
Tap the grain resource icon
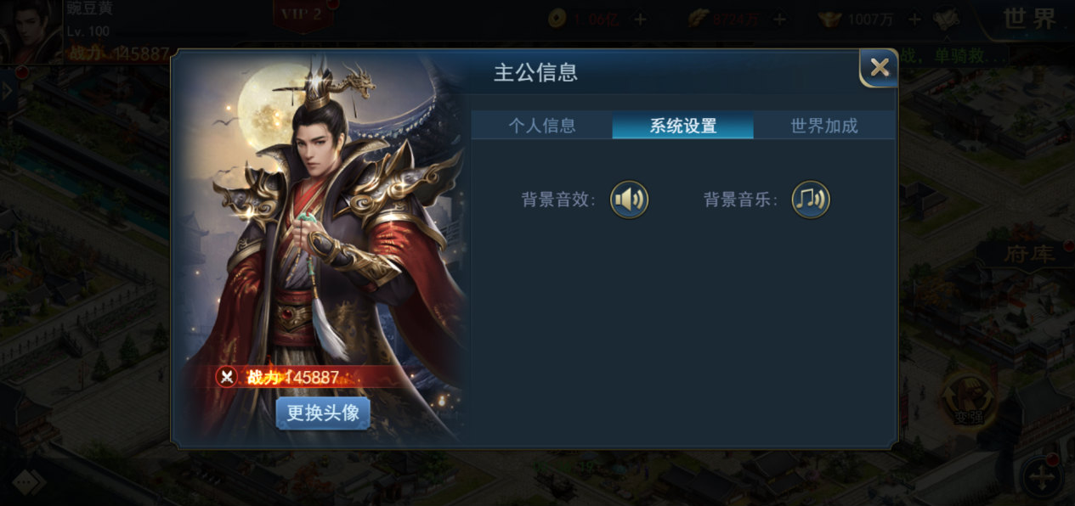[x=699, y=19]
